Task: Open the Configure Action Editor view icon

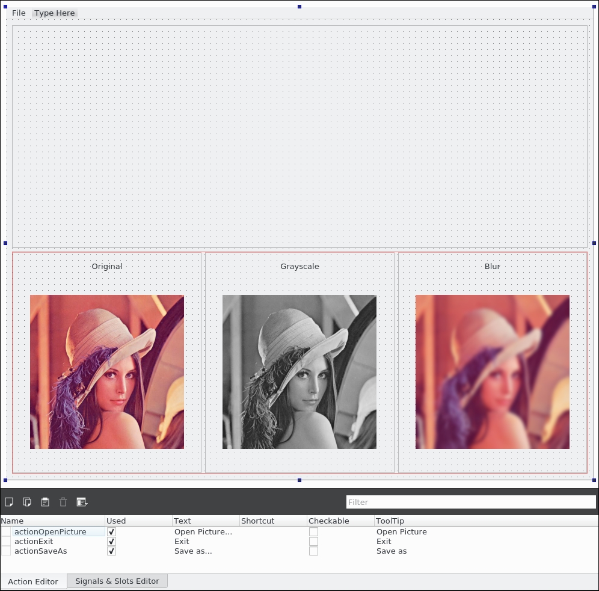Action: (82, 502)
